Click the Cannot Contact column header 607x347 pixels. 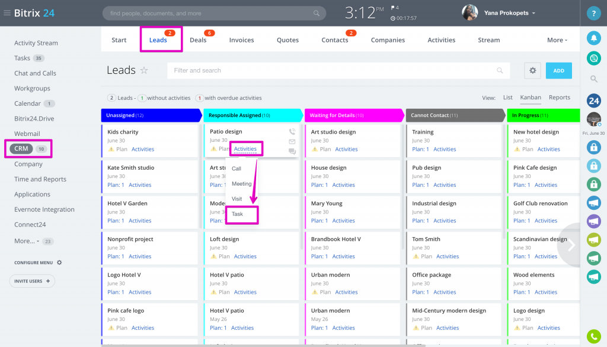(x=455, y=115)
